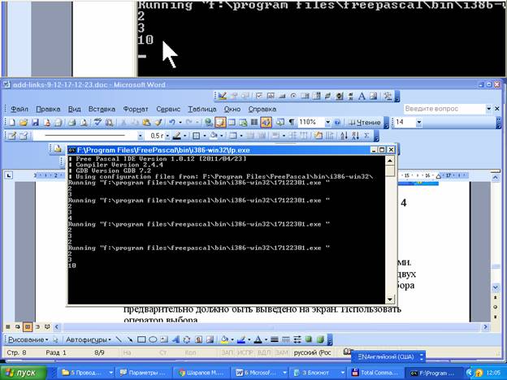Click the Print icon in standard toolbar

pyautogui.click(x=71, y=123)
